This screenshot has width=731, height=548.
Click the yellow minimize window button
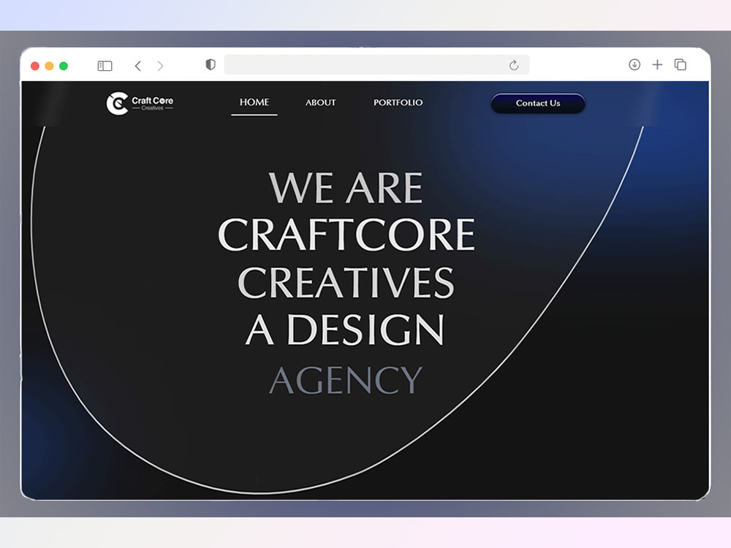coord(50,66)
